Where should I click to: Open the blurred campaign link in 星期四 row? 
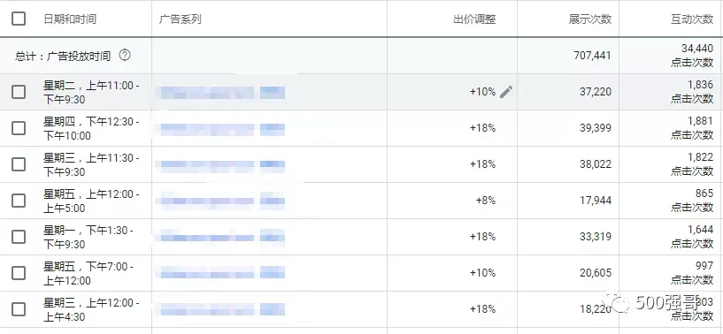click(220, 129)
